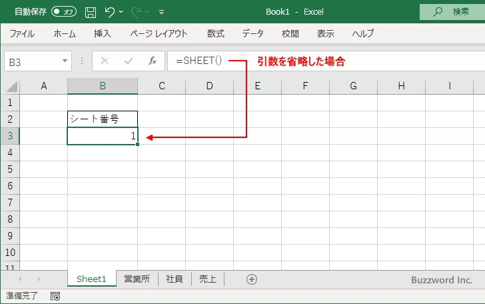This screenshot has height=304, width=485.
Task: Select row 5 header
Action: tap(10, 169)
